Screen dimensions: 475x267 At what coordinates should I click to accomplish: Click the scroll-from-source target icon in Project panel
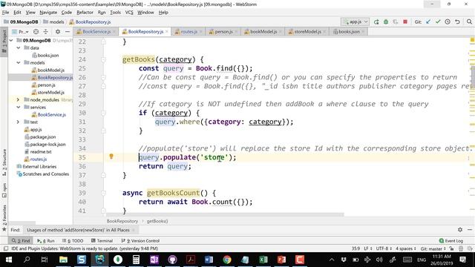point(36,31)
